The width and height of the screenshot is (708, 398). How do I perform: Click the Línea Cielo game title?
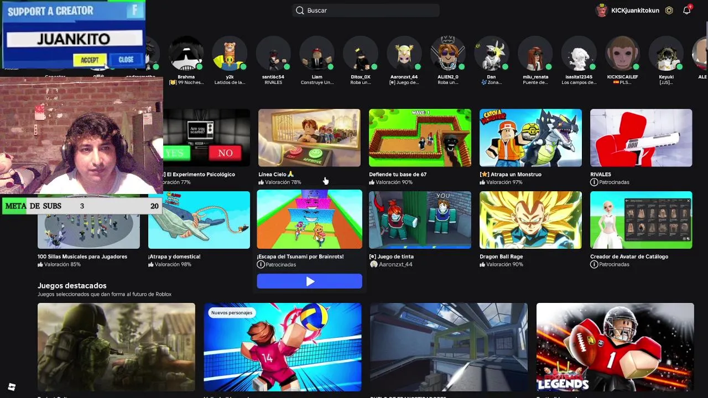point(276,175)
